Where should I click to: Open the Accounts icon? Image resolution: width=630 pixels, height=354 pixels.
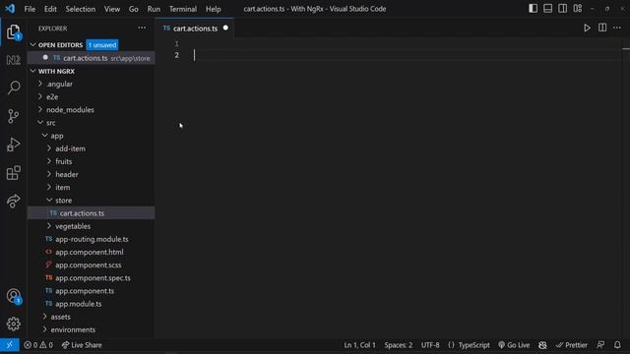[x=13, y=296]
